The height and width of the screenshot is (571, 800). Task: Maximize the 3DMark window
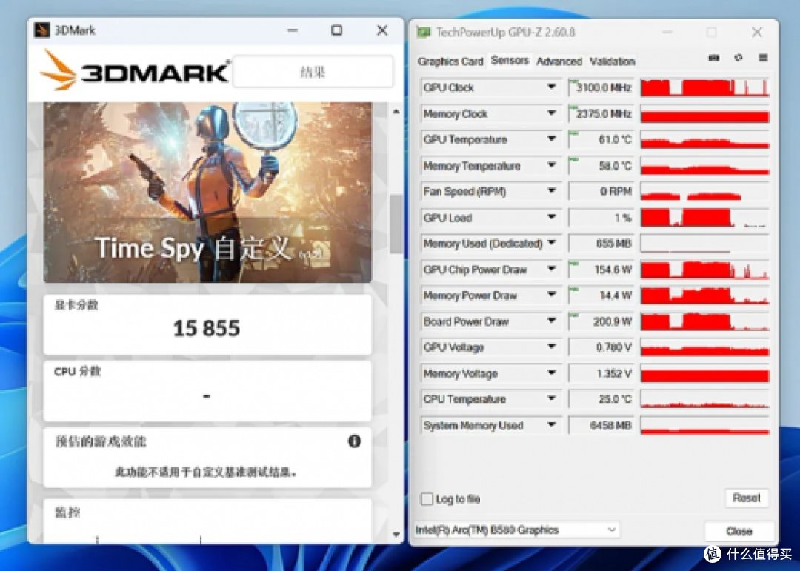[337, 30]
